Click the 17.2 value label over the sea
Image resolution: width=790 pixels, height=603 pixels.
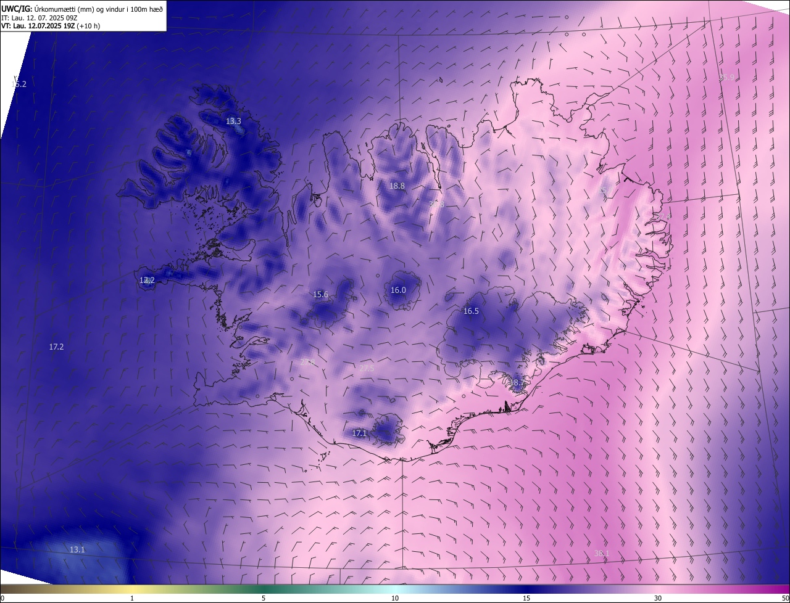[x=56, y=347]
